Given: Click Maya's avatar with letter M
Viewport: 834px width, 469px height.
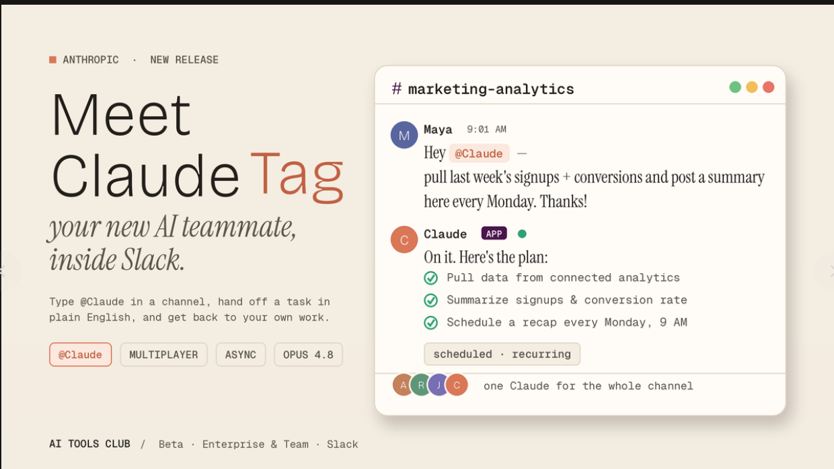Looking at the screenshot, I should [404, 135].
